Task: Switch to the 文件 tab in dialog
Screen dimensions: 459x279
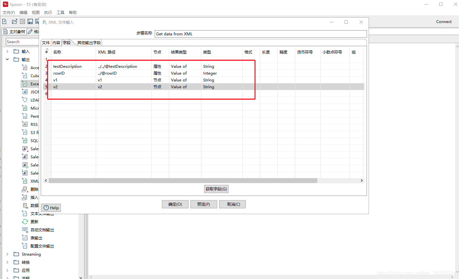Action: 46,43
